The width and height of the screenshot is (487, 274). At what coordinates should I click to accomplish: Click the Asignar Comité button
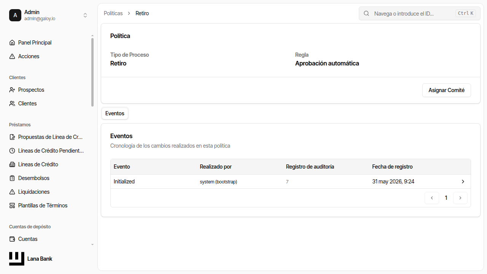pos(447,90)
